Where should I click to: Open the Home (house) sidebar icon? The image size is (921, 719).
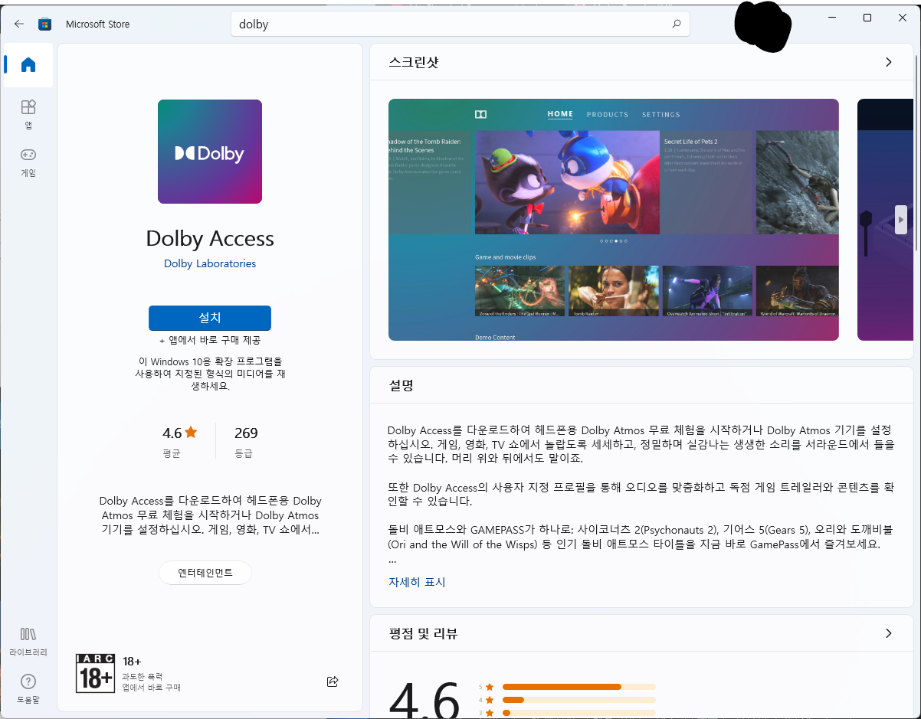[28, 65]
